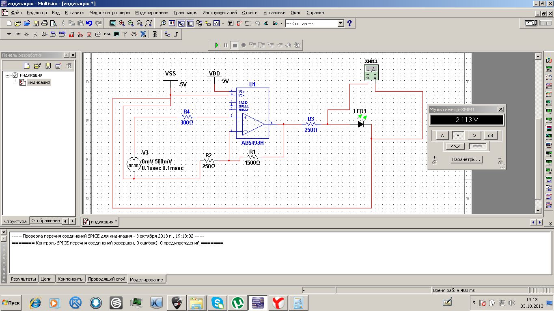Select AC sine-wave measurement on multimeter
The height and width of the screenshot is (311, 554).
pos(455,146)
